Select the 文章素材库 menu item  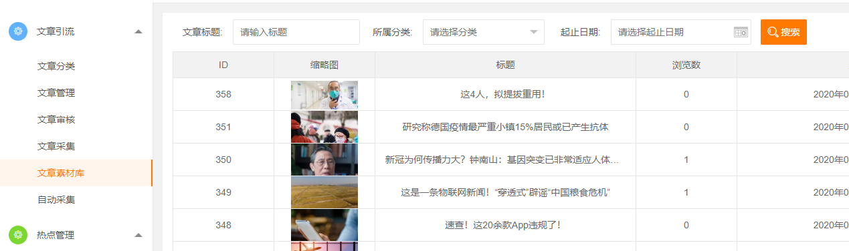[61, 173]
